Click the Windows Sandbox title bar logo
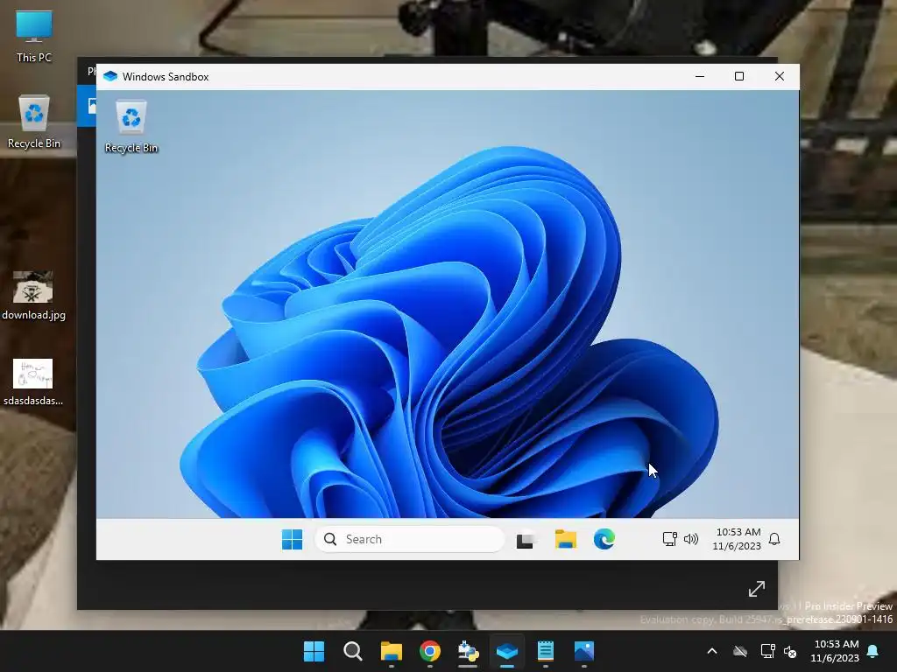 tap(110, 77)
